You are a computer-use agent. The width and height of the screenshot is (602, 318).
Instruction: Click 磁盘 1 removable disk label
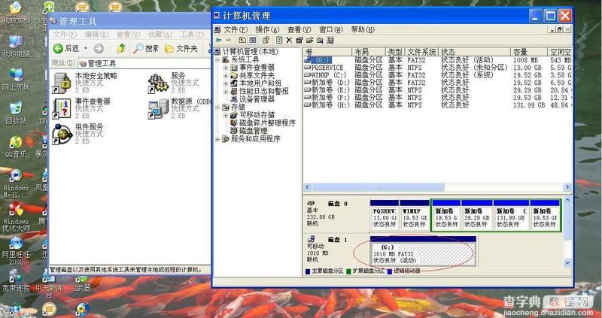click(338, 240)
